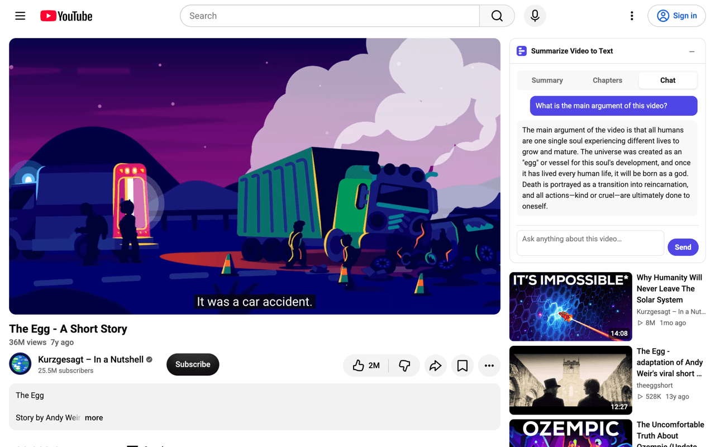Open the three-dot settings menu in header
The image size is (715, 447).
[x=632, y=16]
